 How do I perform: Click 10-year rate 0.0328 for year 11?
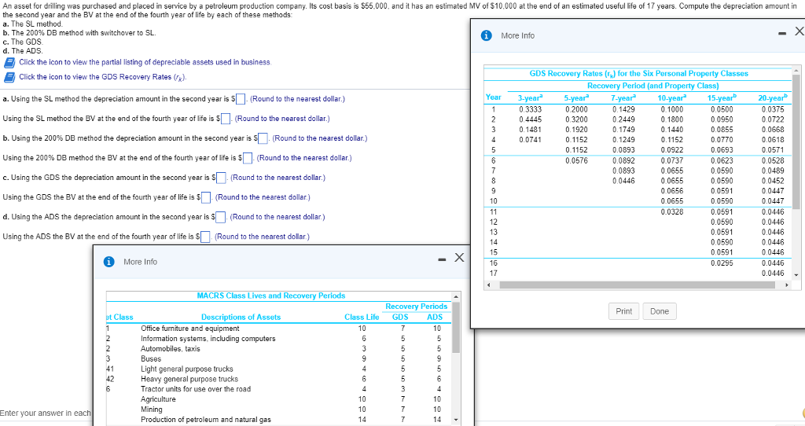click(x=672, y=211)
